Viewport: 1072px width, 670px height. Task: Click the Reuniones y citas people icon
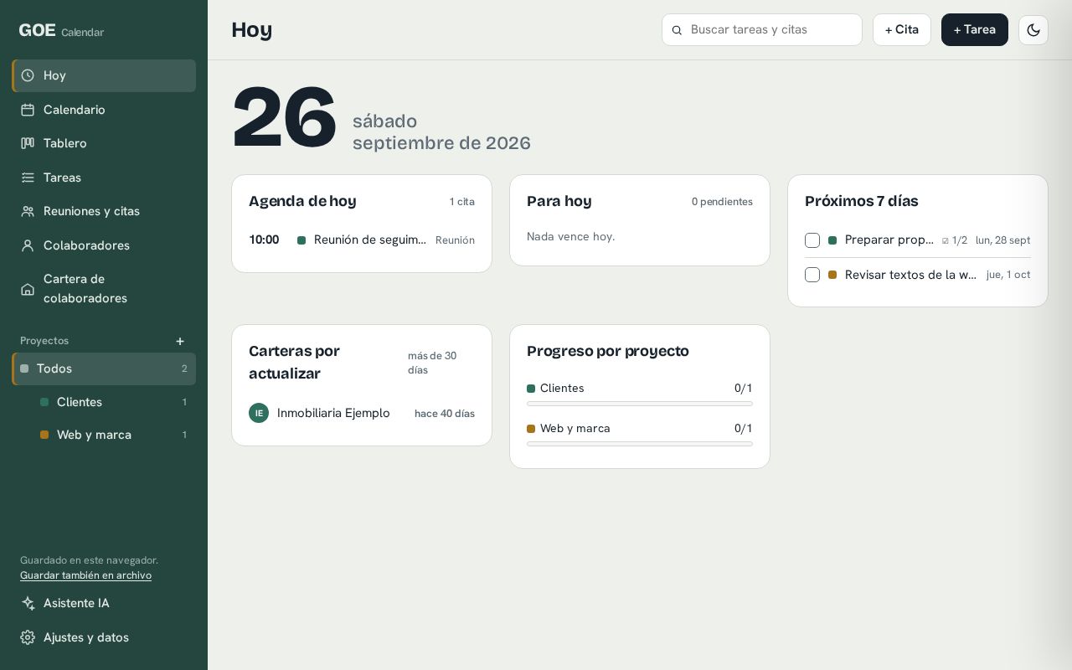pos(28,211)
